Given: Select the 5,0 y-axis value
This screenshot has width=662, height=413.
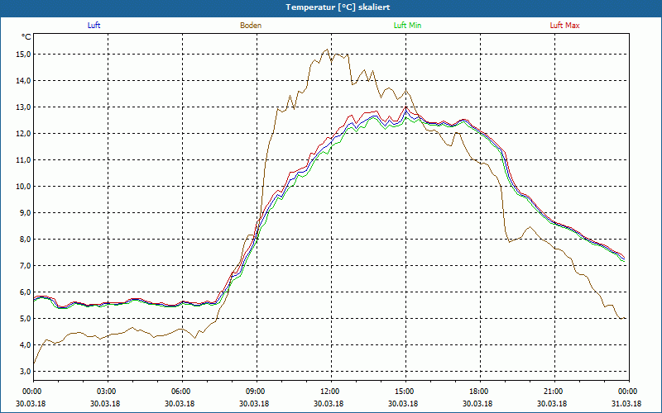Looking at the screenshot, I should click(x=25, y=319).
